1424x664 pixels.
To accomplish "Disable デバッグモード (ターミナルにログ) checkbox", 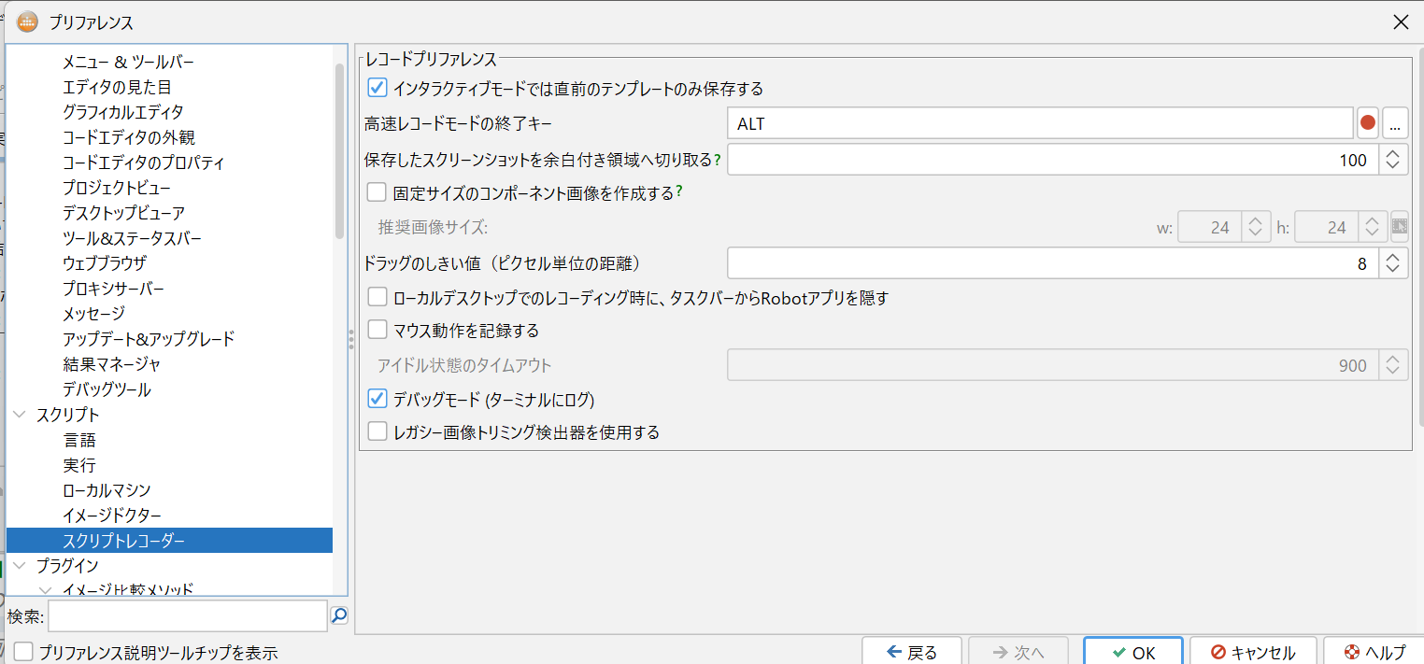I will point(377,400).
